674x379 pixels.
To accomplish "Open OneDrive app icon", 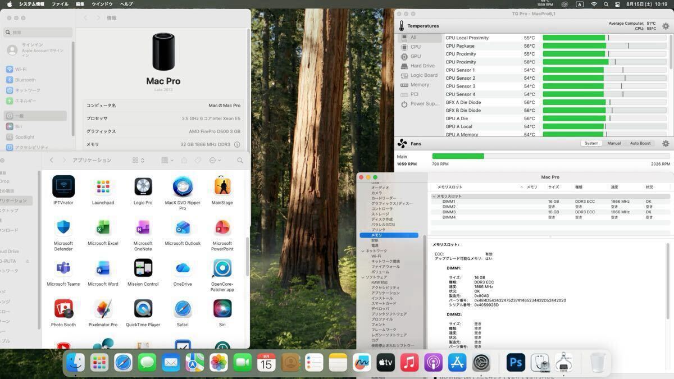I will (x=183, y=268).
